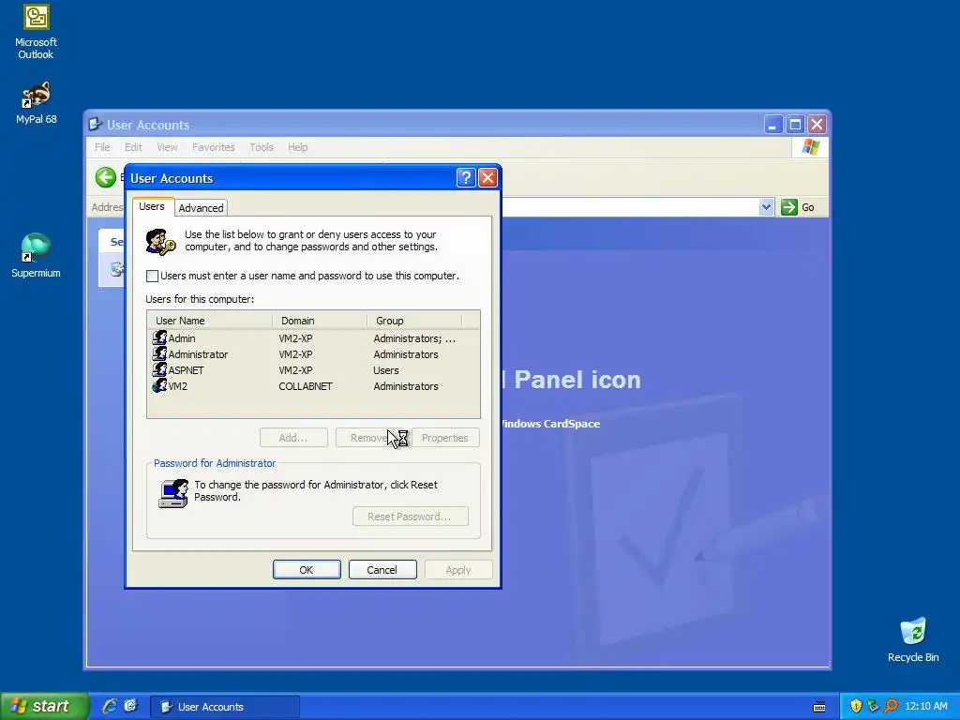Screen dimensions: 960x720
Task: Click Windows CardSpace link
Action: click(x=549, y=424)
